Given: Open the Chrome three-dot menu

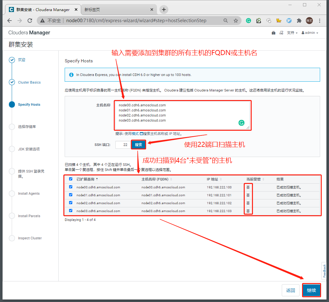Looking at the screenshot, I should 319,21.
